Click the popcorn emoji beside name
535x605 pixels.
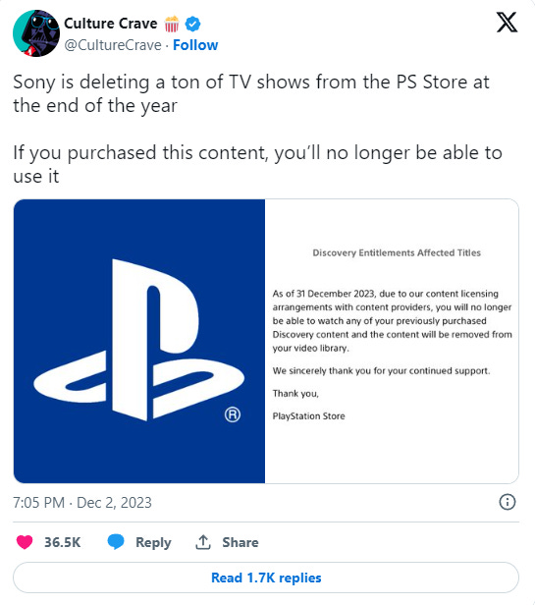coord(172,24)
